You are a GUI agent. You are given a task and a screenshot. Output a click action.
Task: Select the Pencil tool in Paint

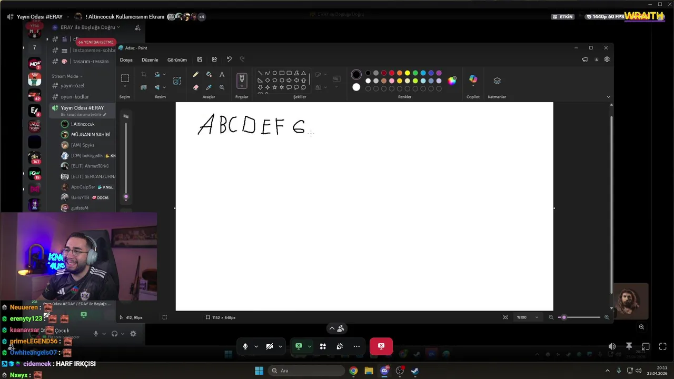(x=196, y=75)
